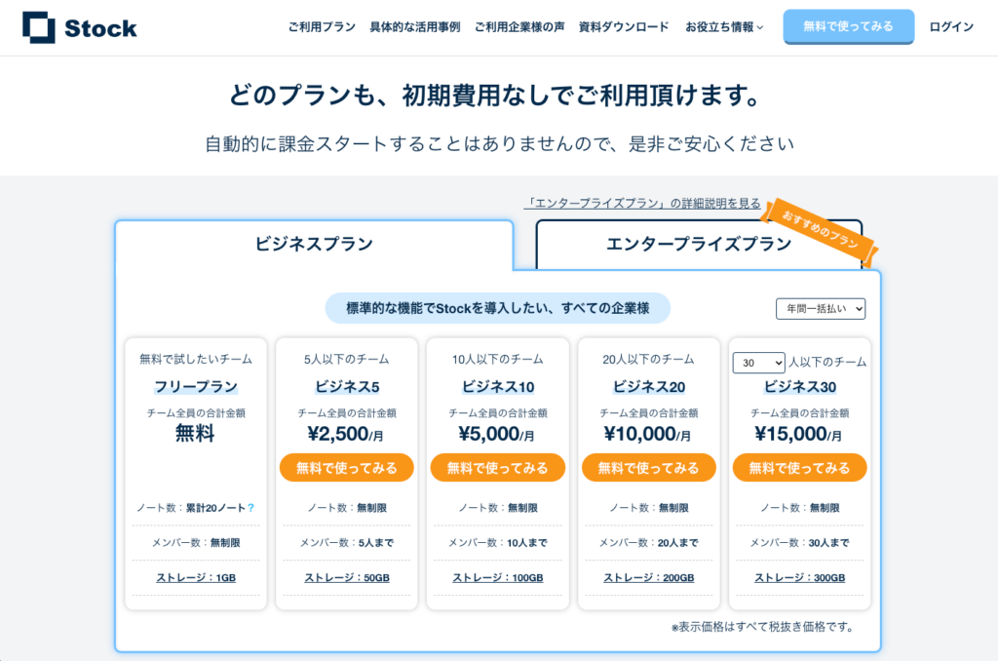Go to ご利用企業様の声 page
Screen dimensions: 998x661
[519, 26]
